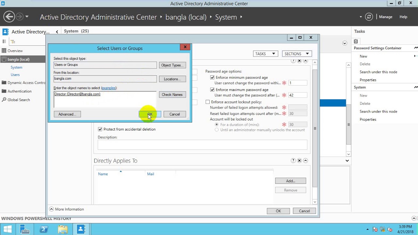The height and width of the screenshot is (235, 418).
Task: Open Server Manager from taskbar
Action: pos(25,229)
